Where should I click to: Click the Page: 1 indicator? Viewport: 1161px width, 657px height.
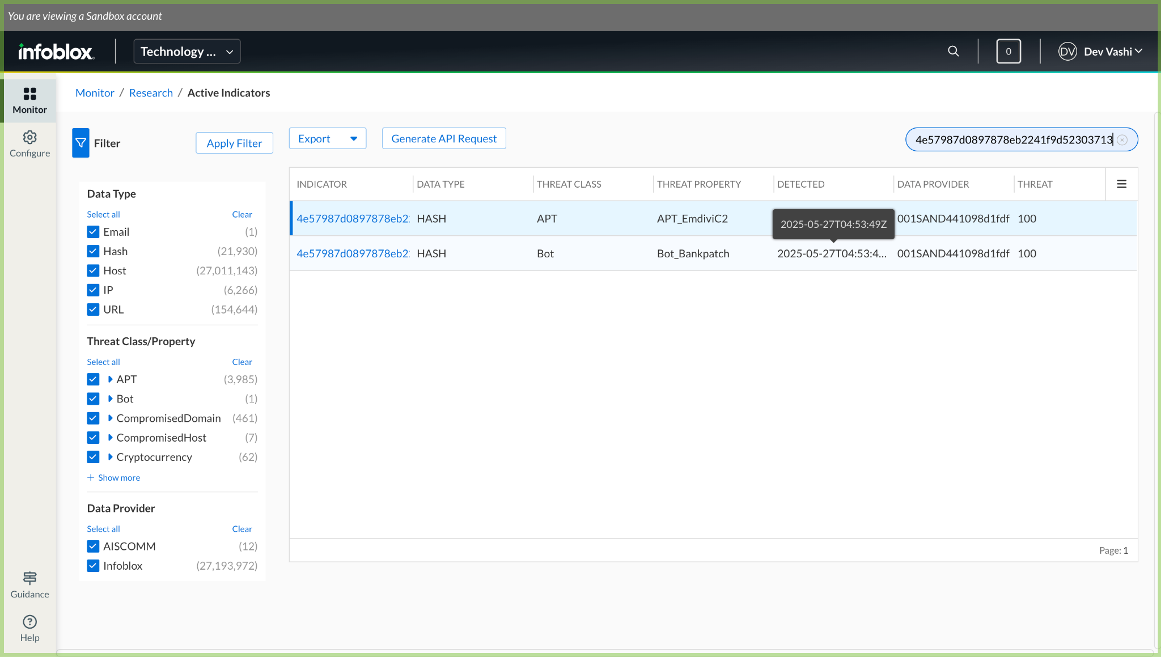point(1113,550)
